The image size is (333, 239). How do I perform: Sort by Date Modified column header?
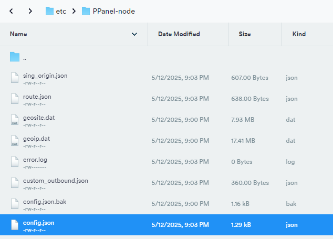179,34
